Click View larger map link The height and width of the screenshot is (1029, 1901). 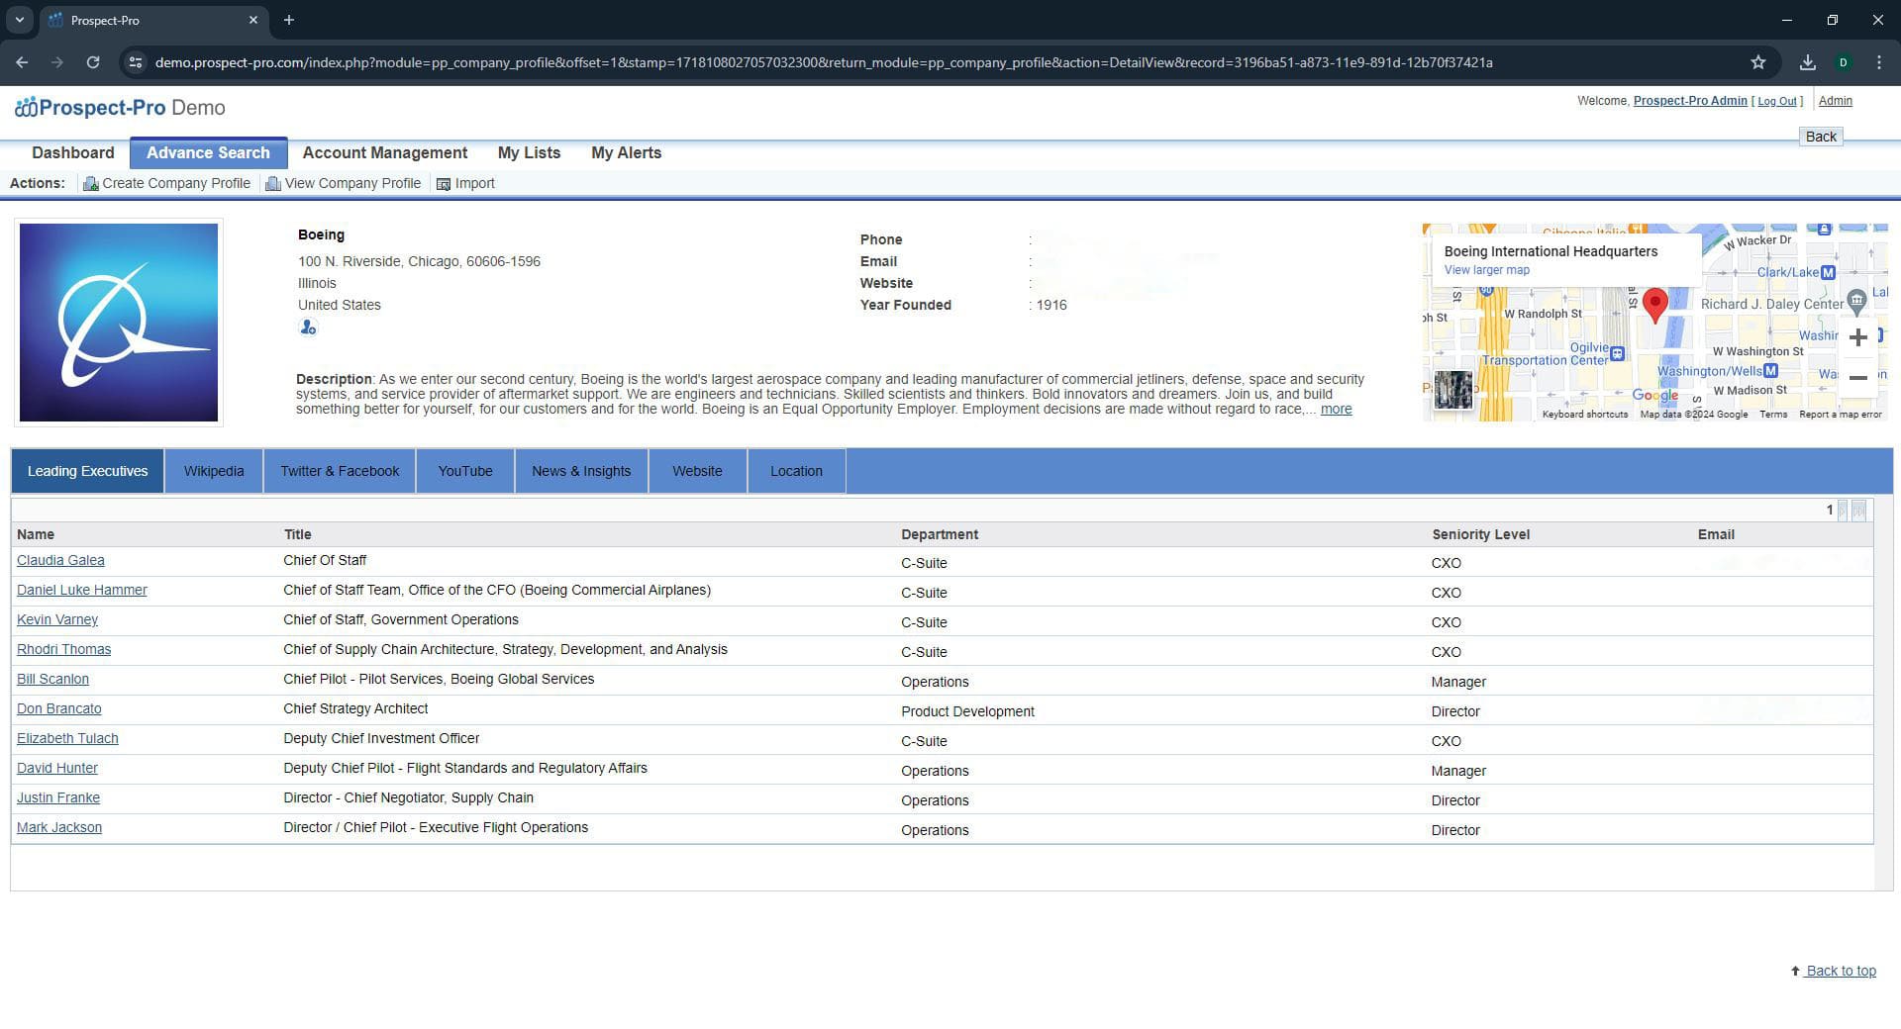pos(1486,270)
